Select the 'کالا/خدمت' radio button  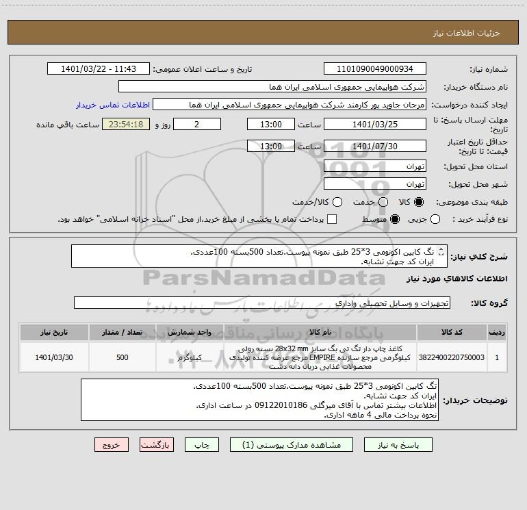337,202
